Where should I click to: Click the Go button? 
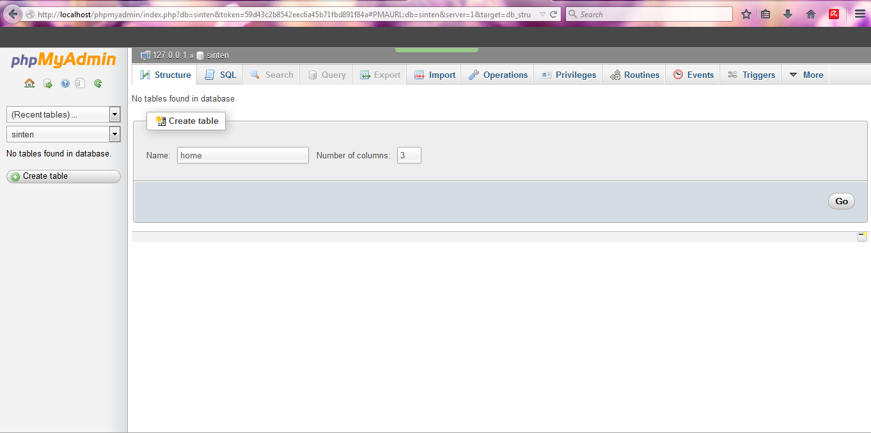tap(842, 201)
